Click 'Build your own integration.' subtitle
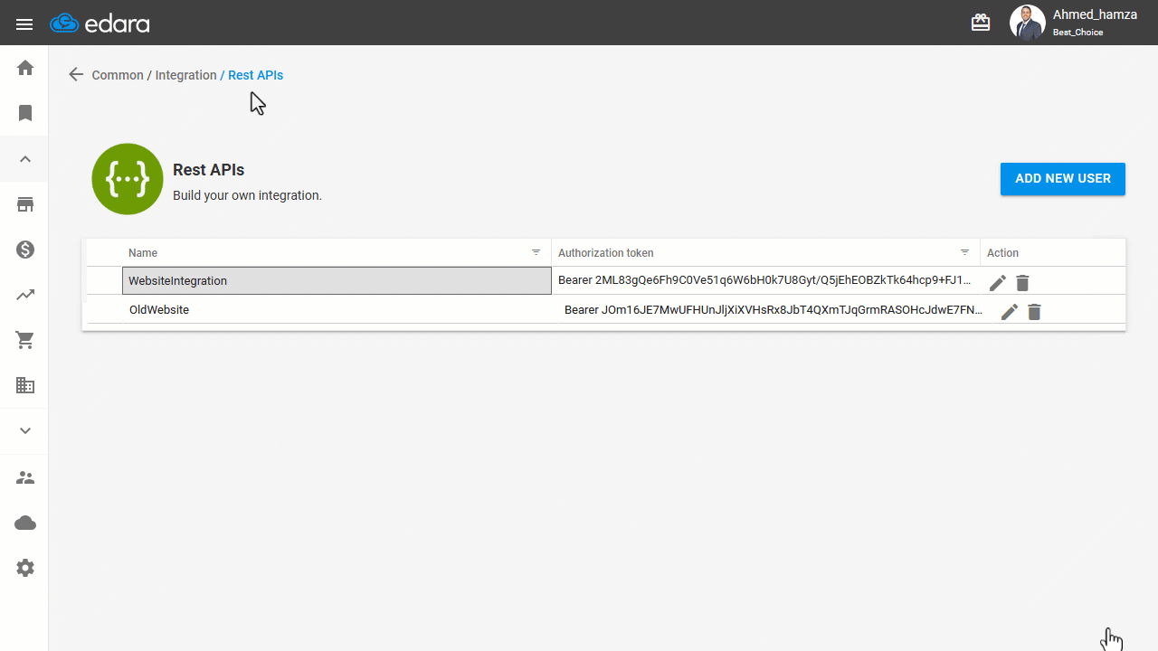Screen dimensions: 1158x651 pyautogui.click(x=247, y=195)
